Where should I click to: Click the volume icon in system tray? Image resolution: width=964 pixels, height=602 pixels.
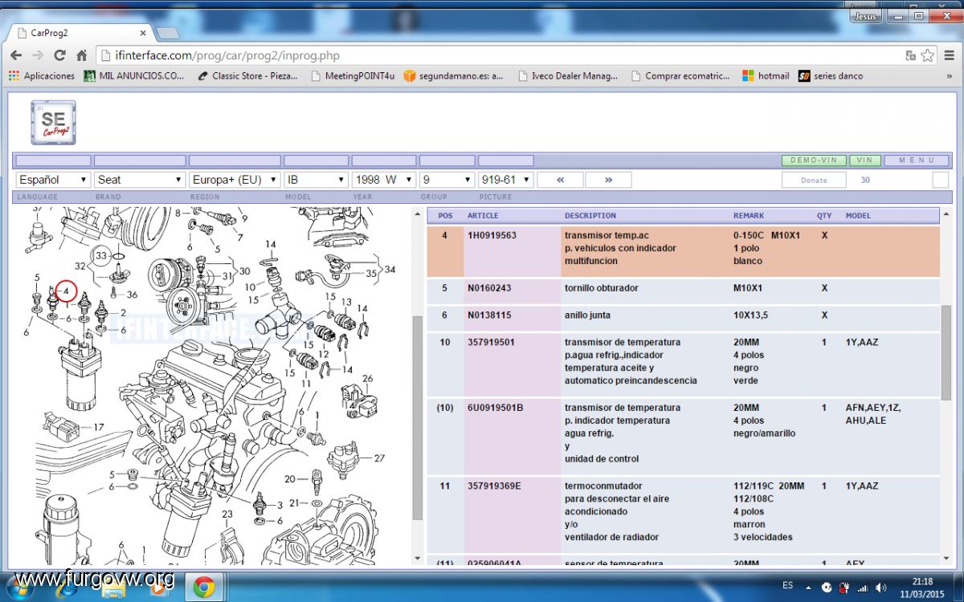[880, 587]
